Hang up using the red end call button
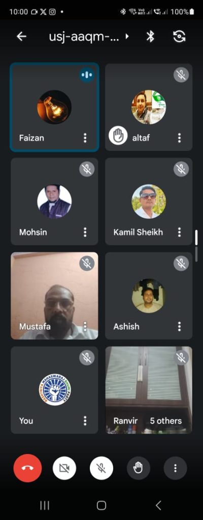203x520 pixels. (x=27, y=468)
